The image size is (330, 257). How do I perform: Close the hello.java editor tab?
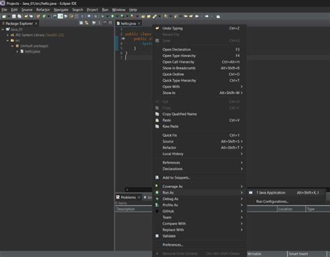coord(139,24)
